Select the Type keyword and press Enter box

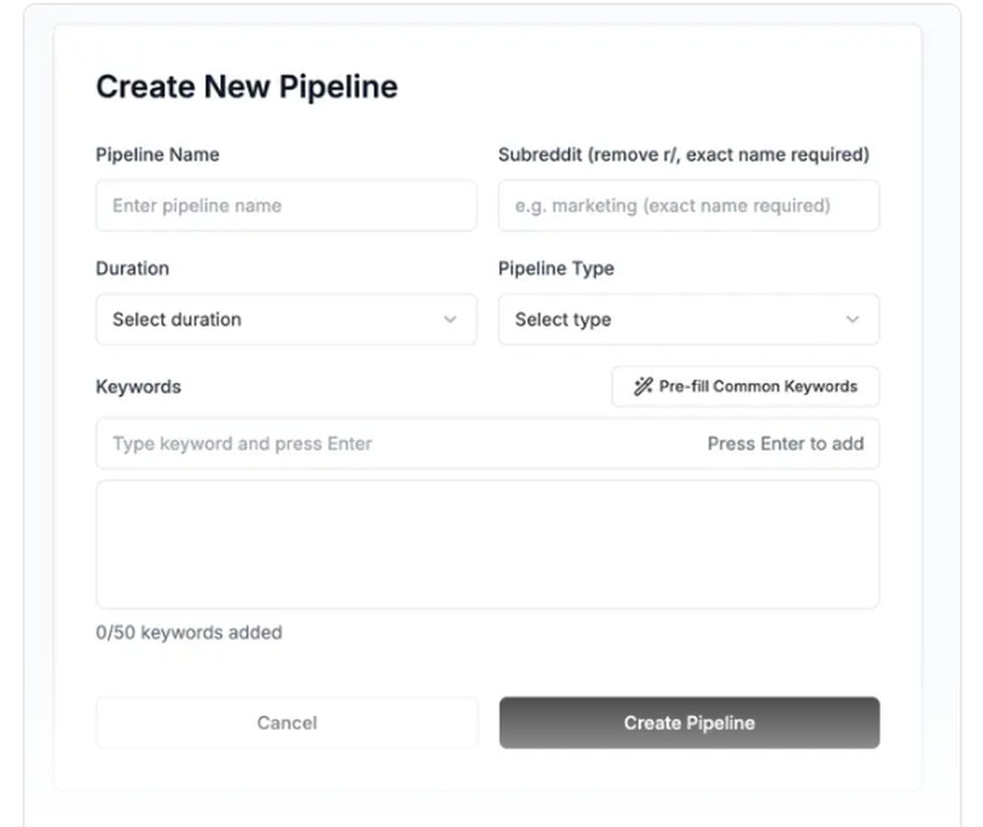click(x=488, y=444)
